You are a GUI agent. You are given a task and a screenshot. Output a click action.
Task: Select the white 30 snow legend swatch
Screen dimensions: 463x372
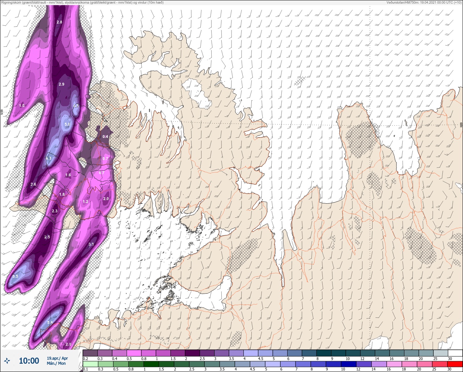click(455, 353)
